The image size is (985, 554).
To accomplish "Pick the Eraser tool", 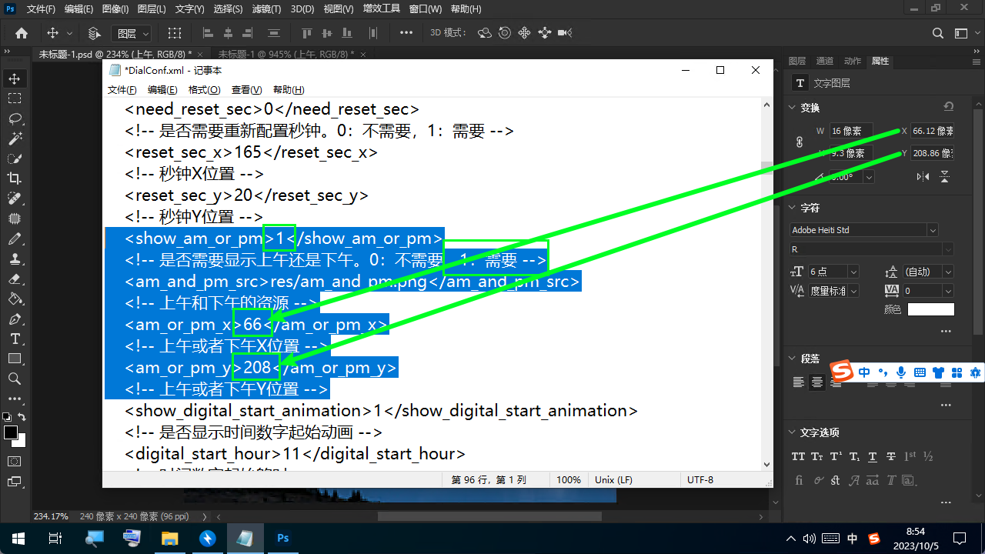I will tap(15, 279).
